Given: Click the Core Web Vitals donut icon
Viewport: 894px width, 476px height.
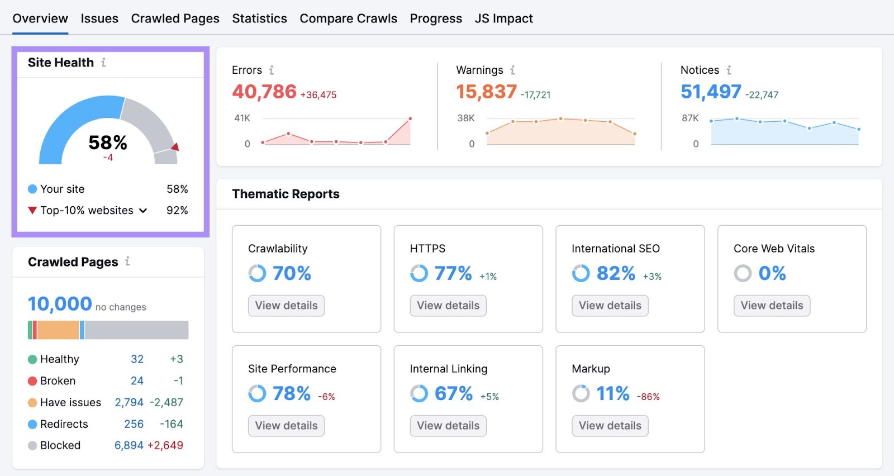Looking at the screenshot, I should click(743, 273).
